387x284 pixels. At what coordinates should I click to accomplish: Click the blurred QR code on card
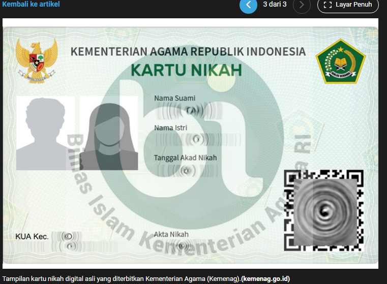pyautogui.click(x=323, y=210)
